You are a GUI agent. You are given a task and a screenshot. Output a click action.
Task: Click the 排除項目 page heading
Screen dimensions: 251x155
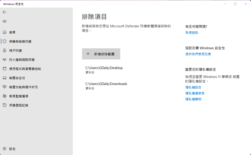pos(94,17)
